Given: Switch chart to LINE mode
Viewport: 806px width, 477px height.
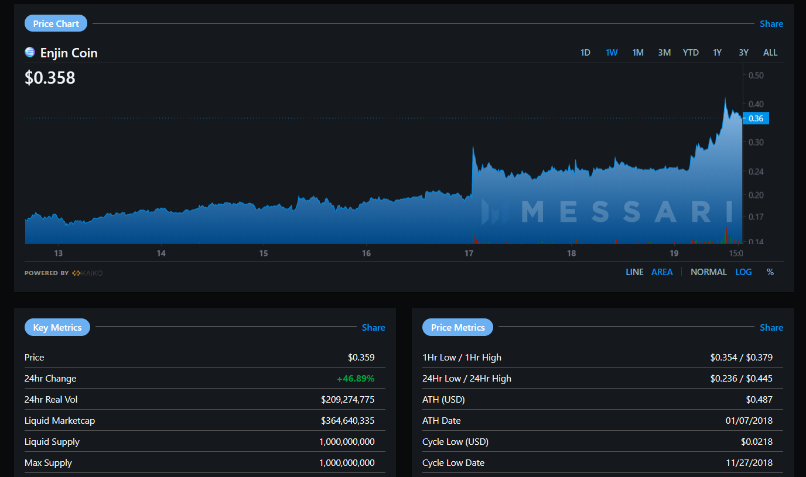Looking at the screenshot, I should coord(634,272).
